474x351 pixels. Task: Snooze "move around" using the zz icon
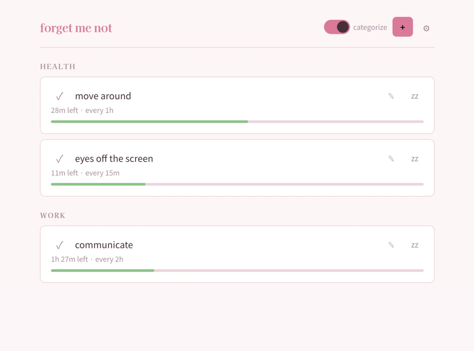click(415, 96)
